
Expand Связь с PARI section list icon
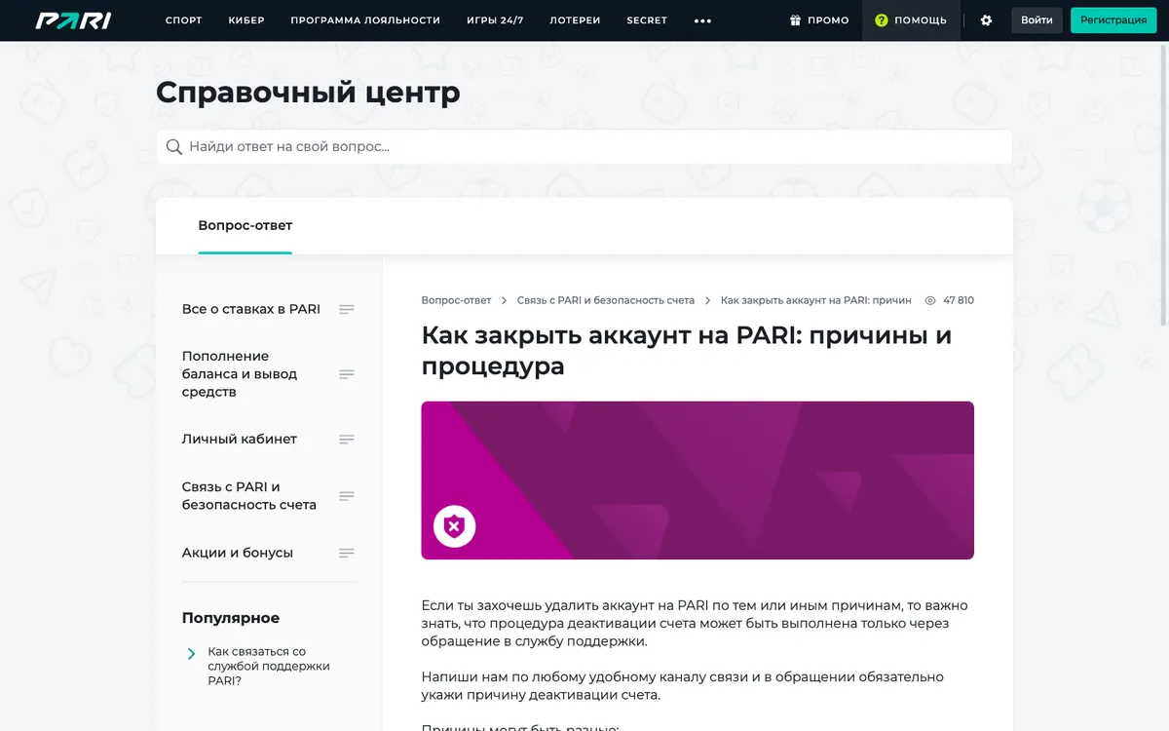coord(347,496)
